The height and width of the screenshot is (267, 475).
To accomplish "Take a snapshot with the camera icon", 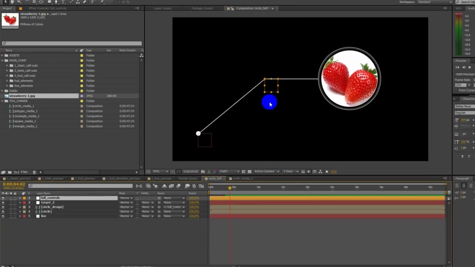I will point(203,172).
